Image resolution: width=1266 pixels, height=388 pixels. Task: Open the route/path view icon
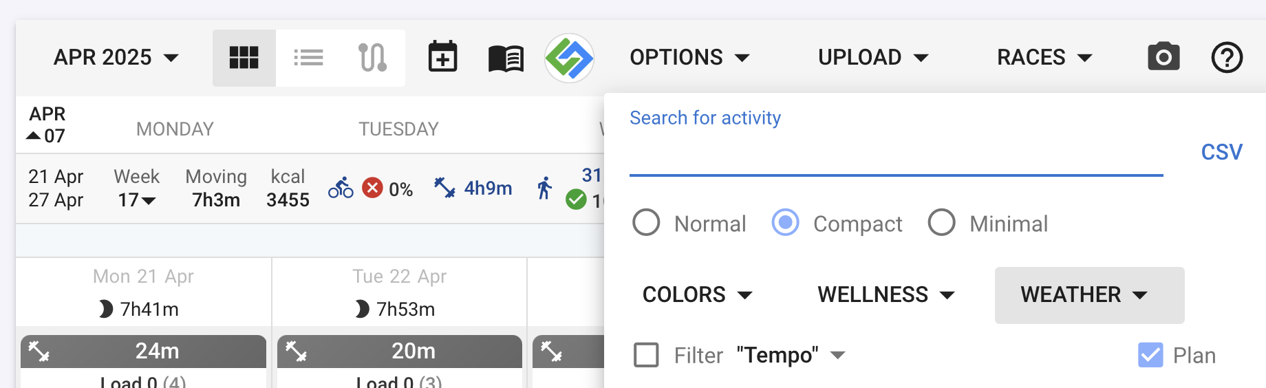tap(372, 58)
